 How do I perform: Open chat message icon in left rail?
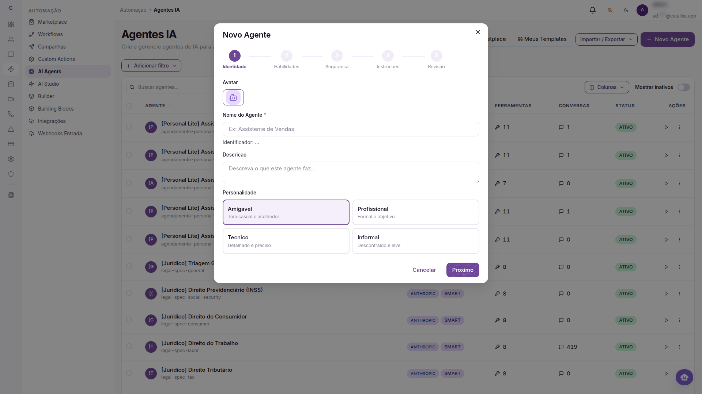11,54
